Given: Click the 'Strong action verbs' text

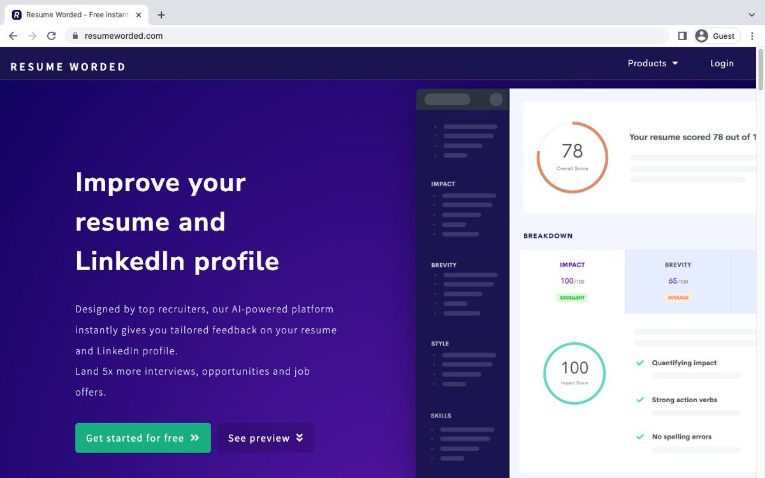Looking at the screenshot, I should [685, 400].
